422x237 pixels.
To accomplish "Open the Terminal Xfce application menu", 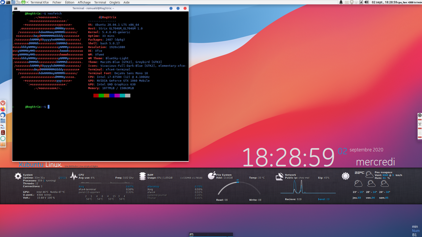I will [x=40, y=2].
